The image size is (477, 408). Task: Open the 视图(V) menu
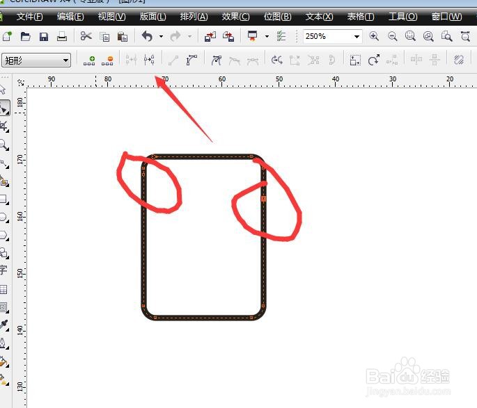[111, 17]
